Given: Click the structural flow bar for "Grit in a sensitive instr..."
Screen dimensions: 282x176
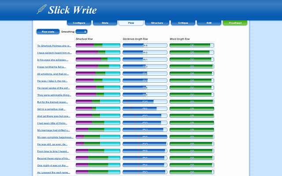Looking at the screenshot, I should (98, 109).
